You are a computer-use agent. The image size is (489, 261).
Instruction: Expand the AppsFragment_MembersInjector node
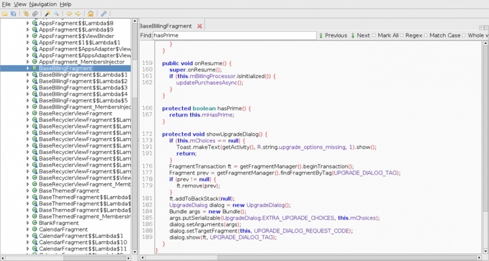(27, 62)
